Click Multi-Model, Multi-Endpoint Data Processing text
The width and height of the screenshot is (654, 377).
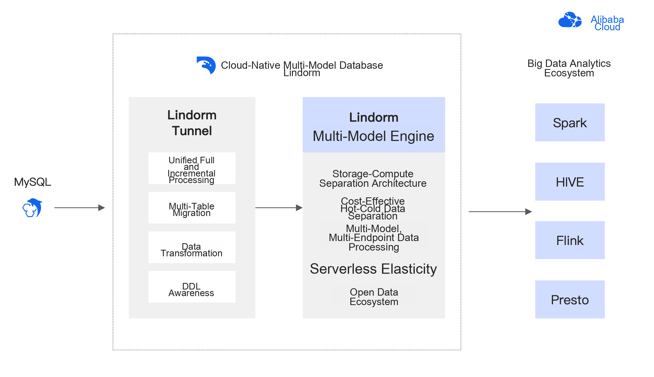click(x=374, y=238)
